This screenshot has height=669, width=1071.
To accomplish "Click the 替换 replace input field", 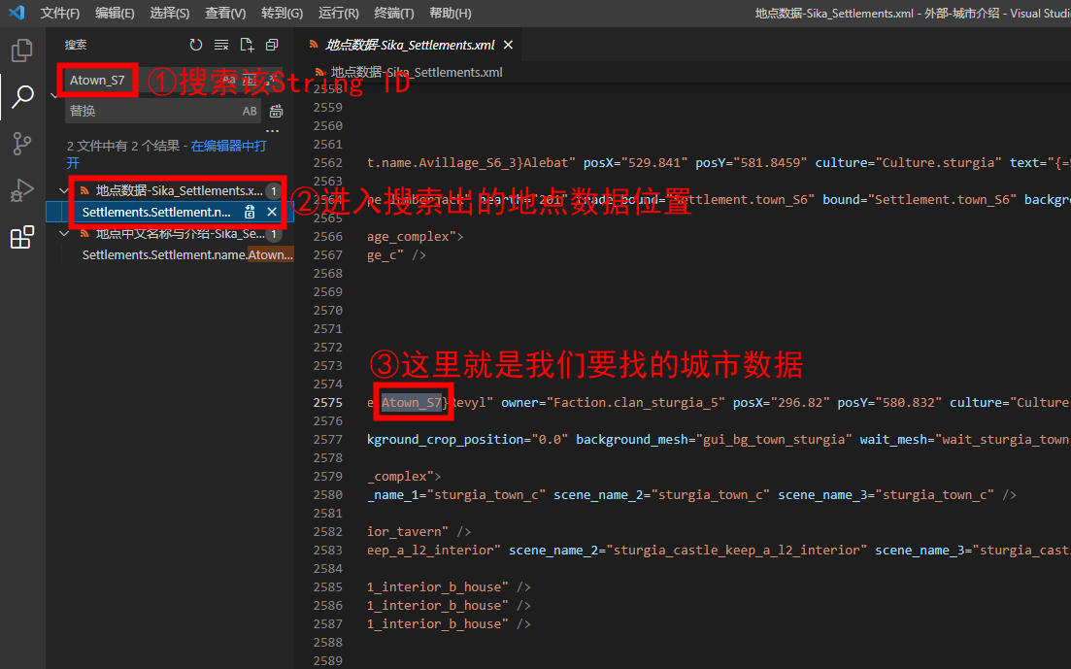I will [x=151, y=111].
